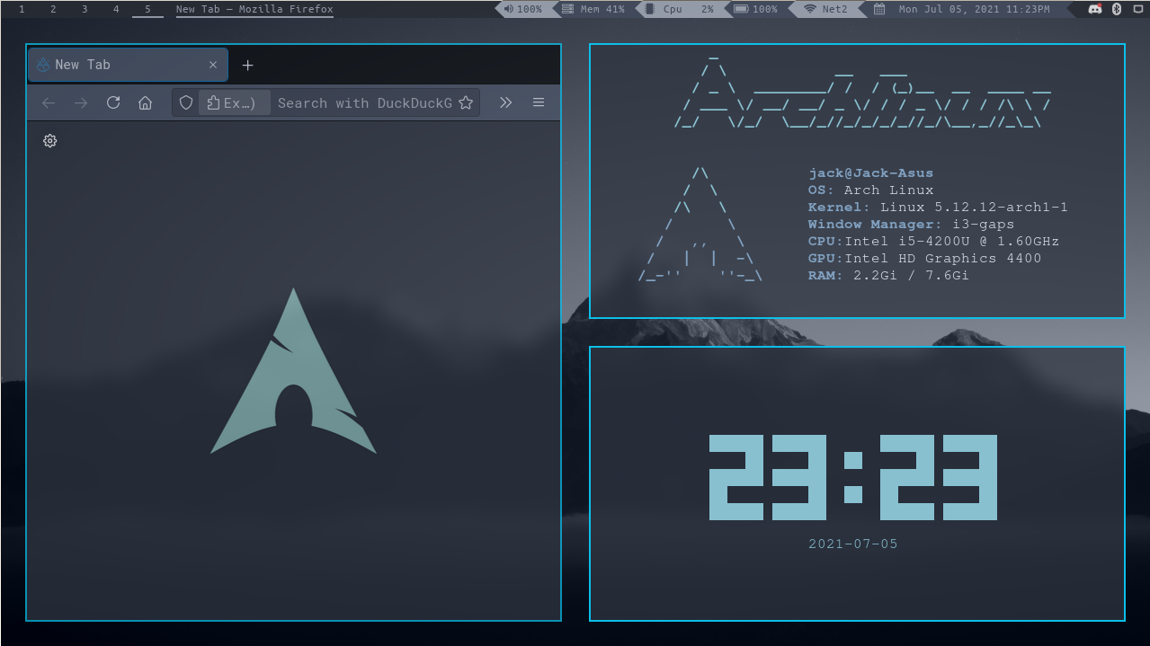Click the 'Kernel: Linux 5.12.12-arch1-1' line
Screen dimensions: 1150x646
(938, 208)
